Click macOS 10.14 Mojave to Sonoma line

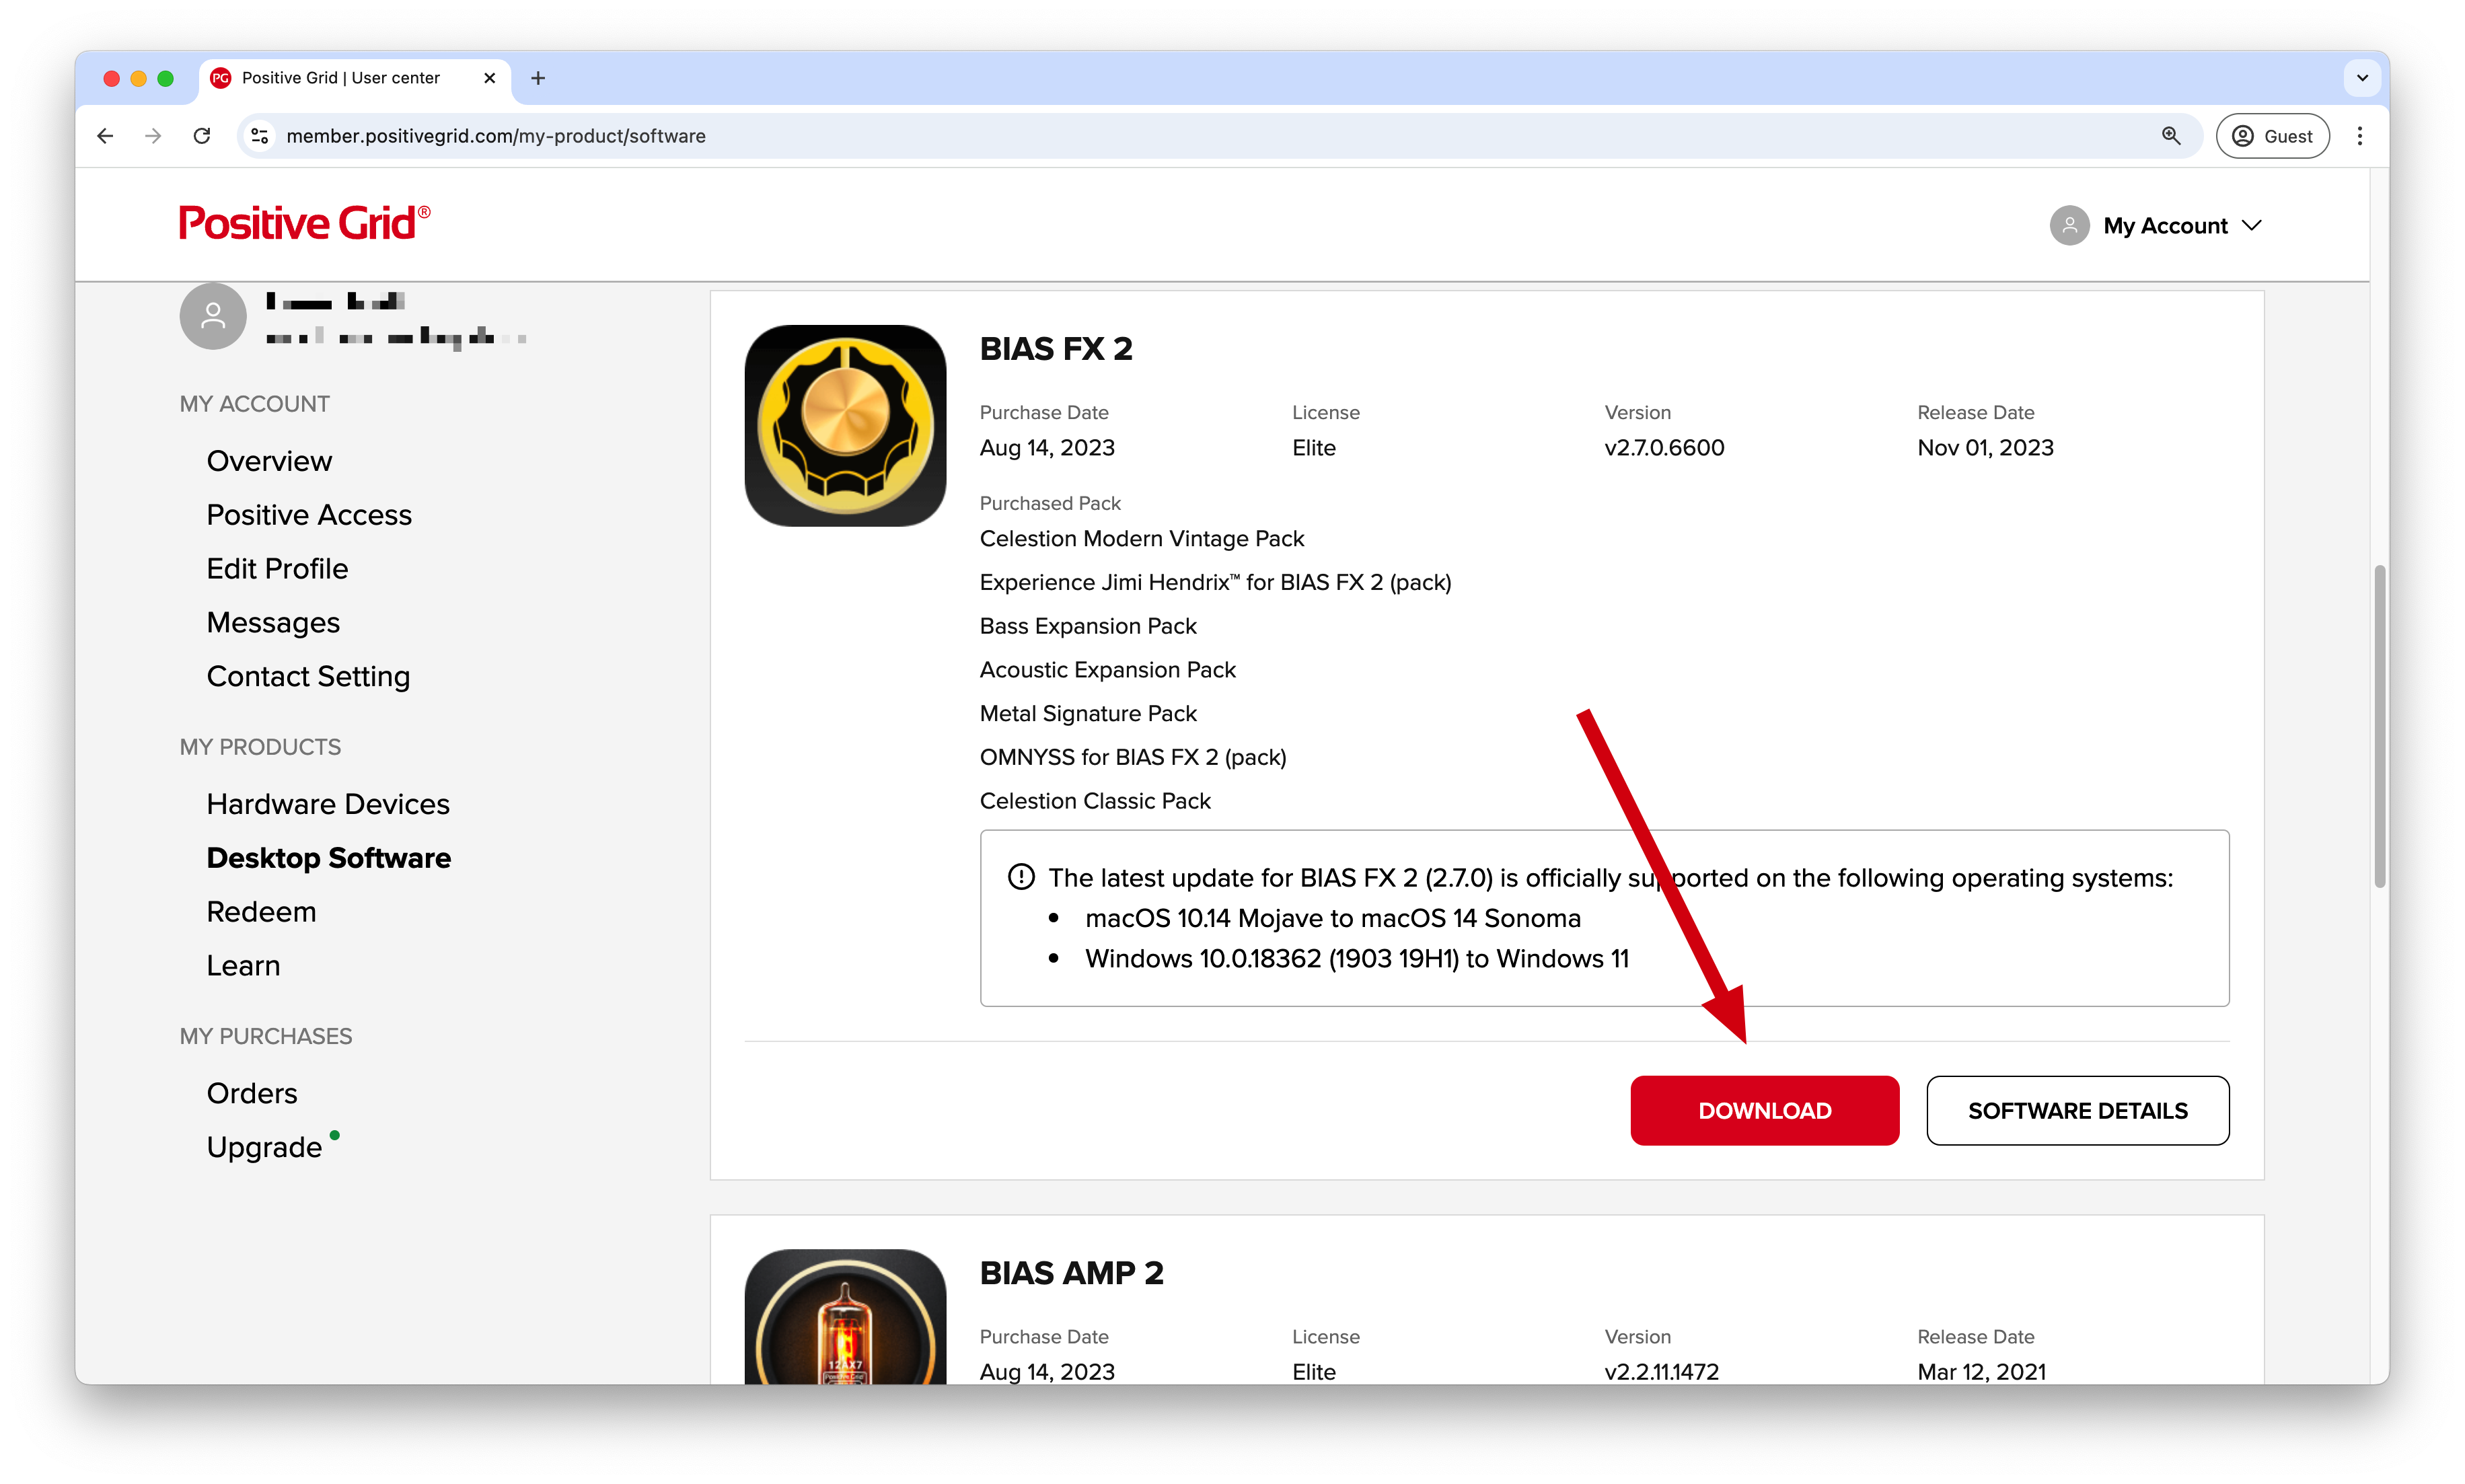[1332, 918]
